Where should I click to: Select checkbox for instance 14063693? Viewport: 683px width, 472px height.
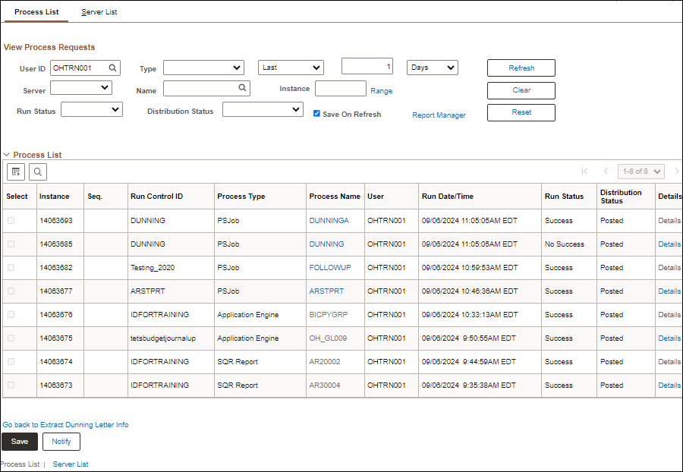(x=11, y=221)
